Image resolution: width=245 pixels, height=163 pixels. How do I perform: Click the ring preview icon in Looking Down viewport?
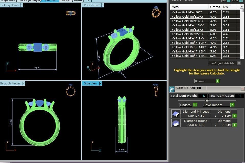71,13
